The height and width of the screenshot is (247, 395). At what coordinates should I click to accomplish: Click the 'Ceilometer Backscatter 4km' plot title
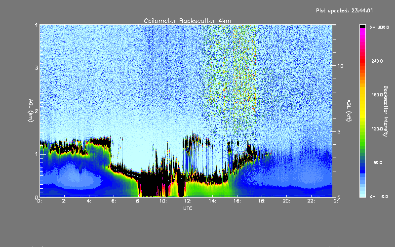(x=187, y=21)
